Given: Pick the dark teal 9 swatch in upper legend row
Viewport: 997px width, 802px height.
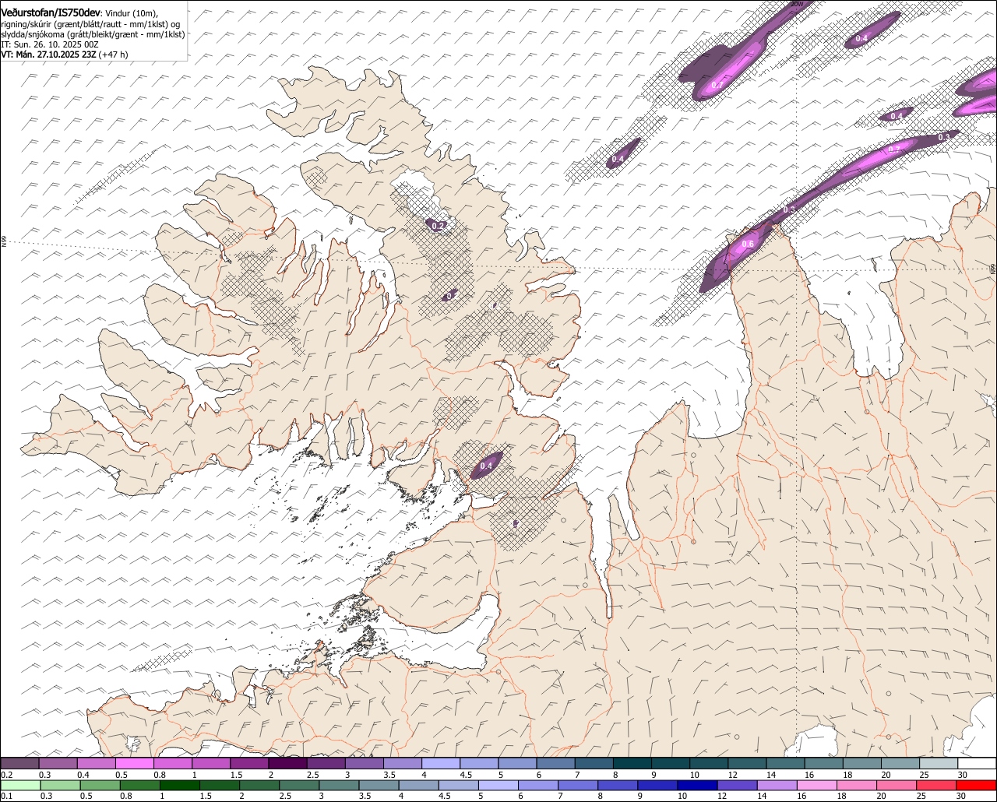Looking at the screenshot, I should pos(670,763).
